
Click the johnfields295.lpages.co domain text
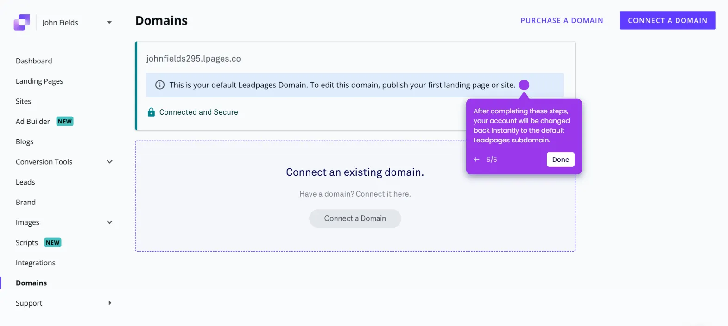pos(193,59)
